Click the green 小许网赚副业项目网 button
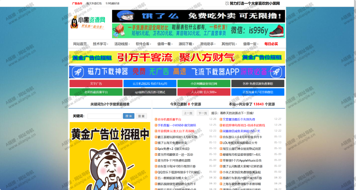Image resolution: width=356 pixels, height=190 pixels. coord(204,84)
